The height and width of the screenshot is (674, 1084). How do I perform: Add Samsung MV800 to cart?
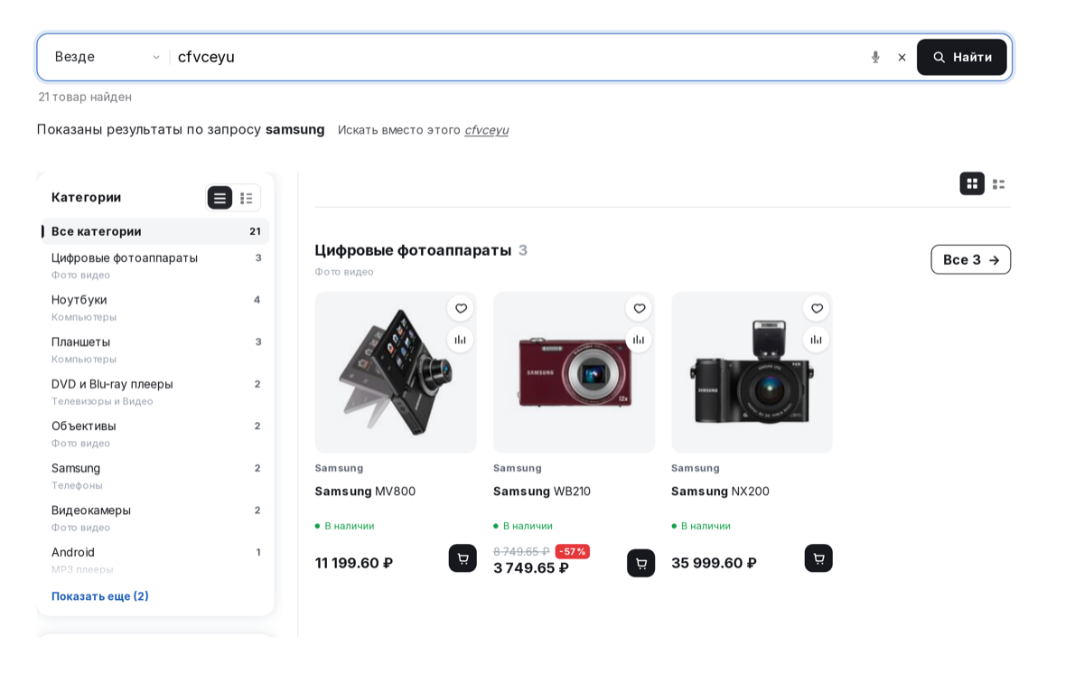(x=463, y=558)
